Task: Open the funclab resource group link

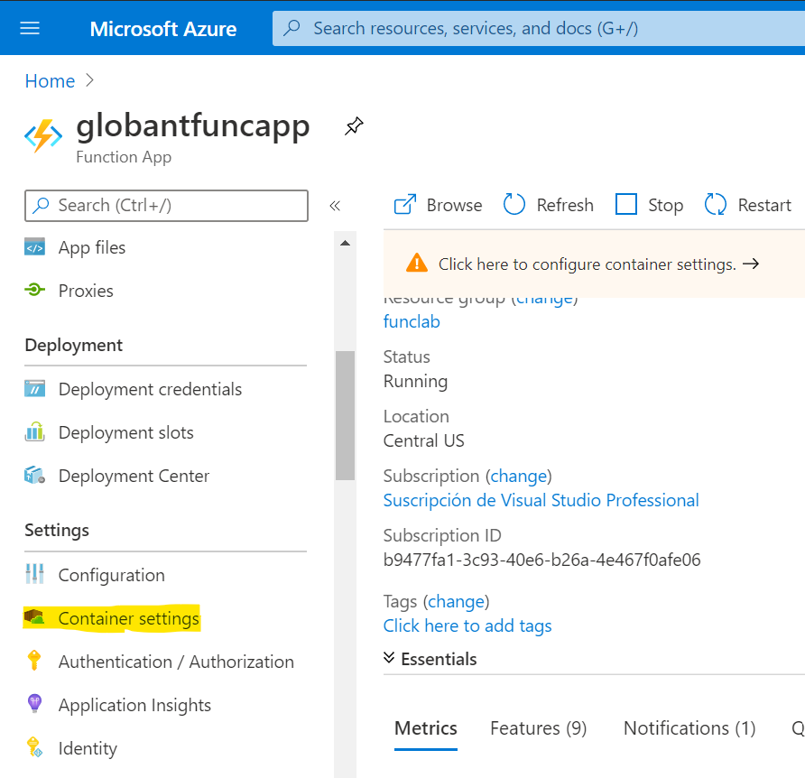Action: (412, 321)
